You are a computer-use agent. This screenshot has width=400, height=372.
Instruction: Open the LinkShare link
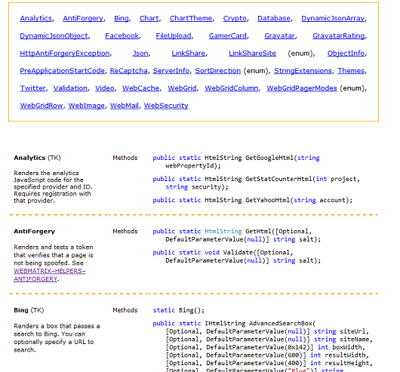pyautogui.click(x=189, y=54)
